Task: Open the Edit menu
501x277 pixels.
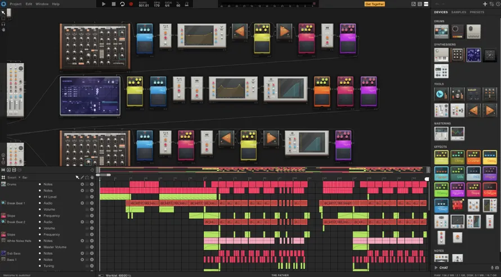Action: click(29, 4)
